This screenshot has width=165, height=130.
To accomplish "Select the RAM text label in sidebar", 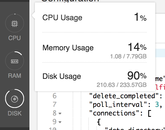I will [15, 76].
